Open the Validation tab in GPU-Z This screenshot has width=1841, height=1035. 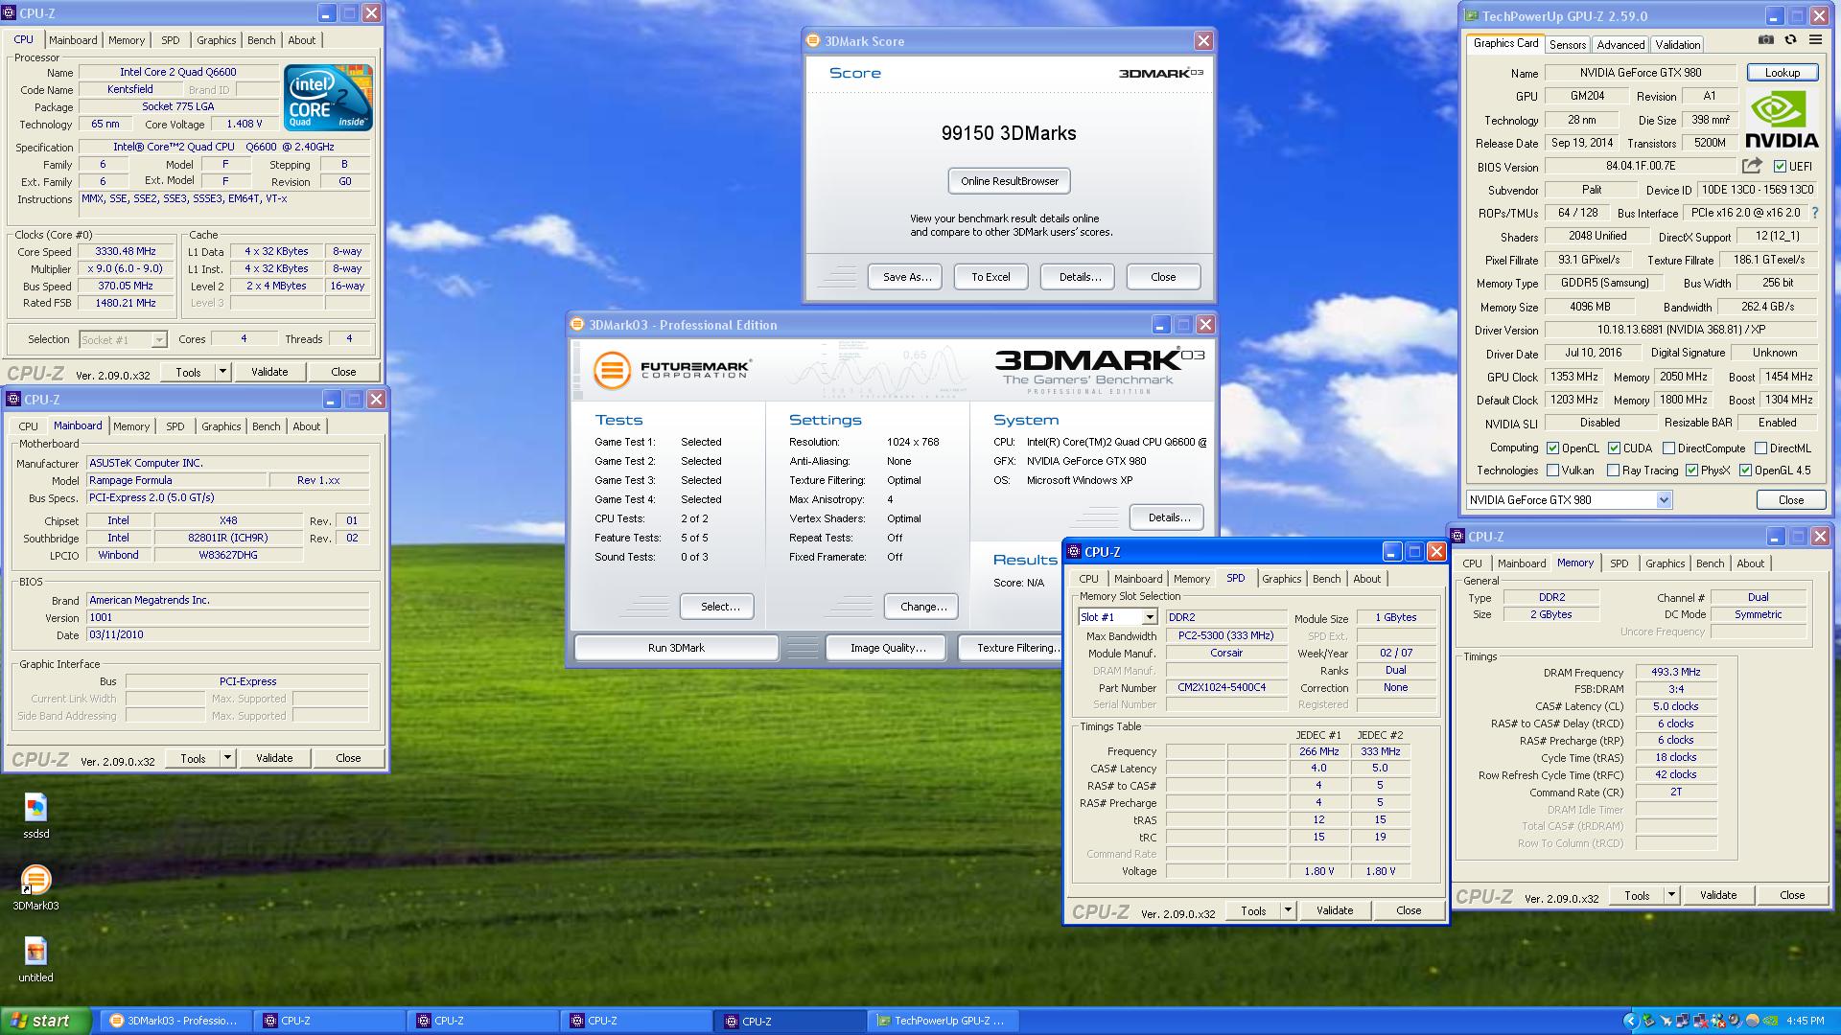(1677, 45)
